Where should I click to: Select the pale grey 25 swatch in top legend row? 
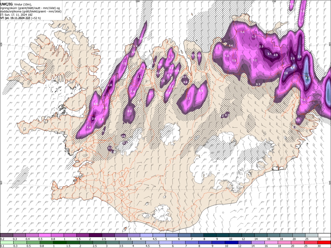[x=312, y=235]
